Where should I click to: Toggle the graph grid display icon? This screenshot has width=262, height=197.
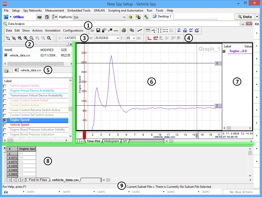148,31
